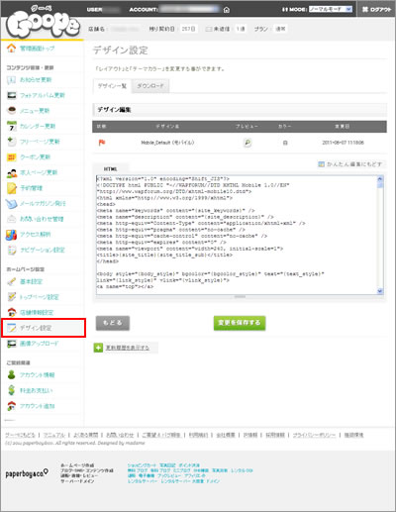Viewport: 396px width, 512px height.
Task: Click the クーポン更新 coupon icon
Action: (12, 157)
